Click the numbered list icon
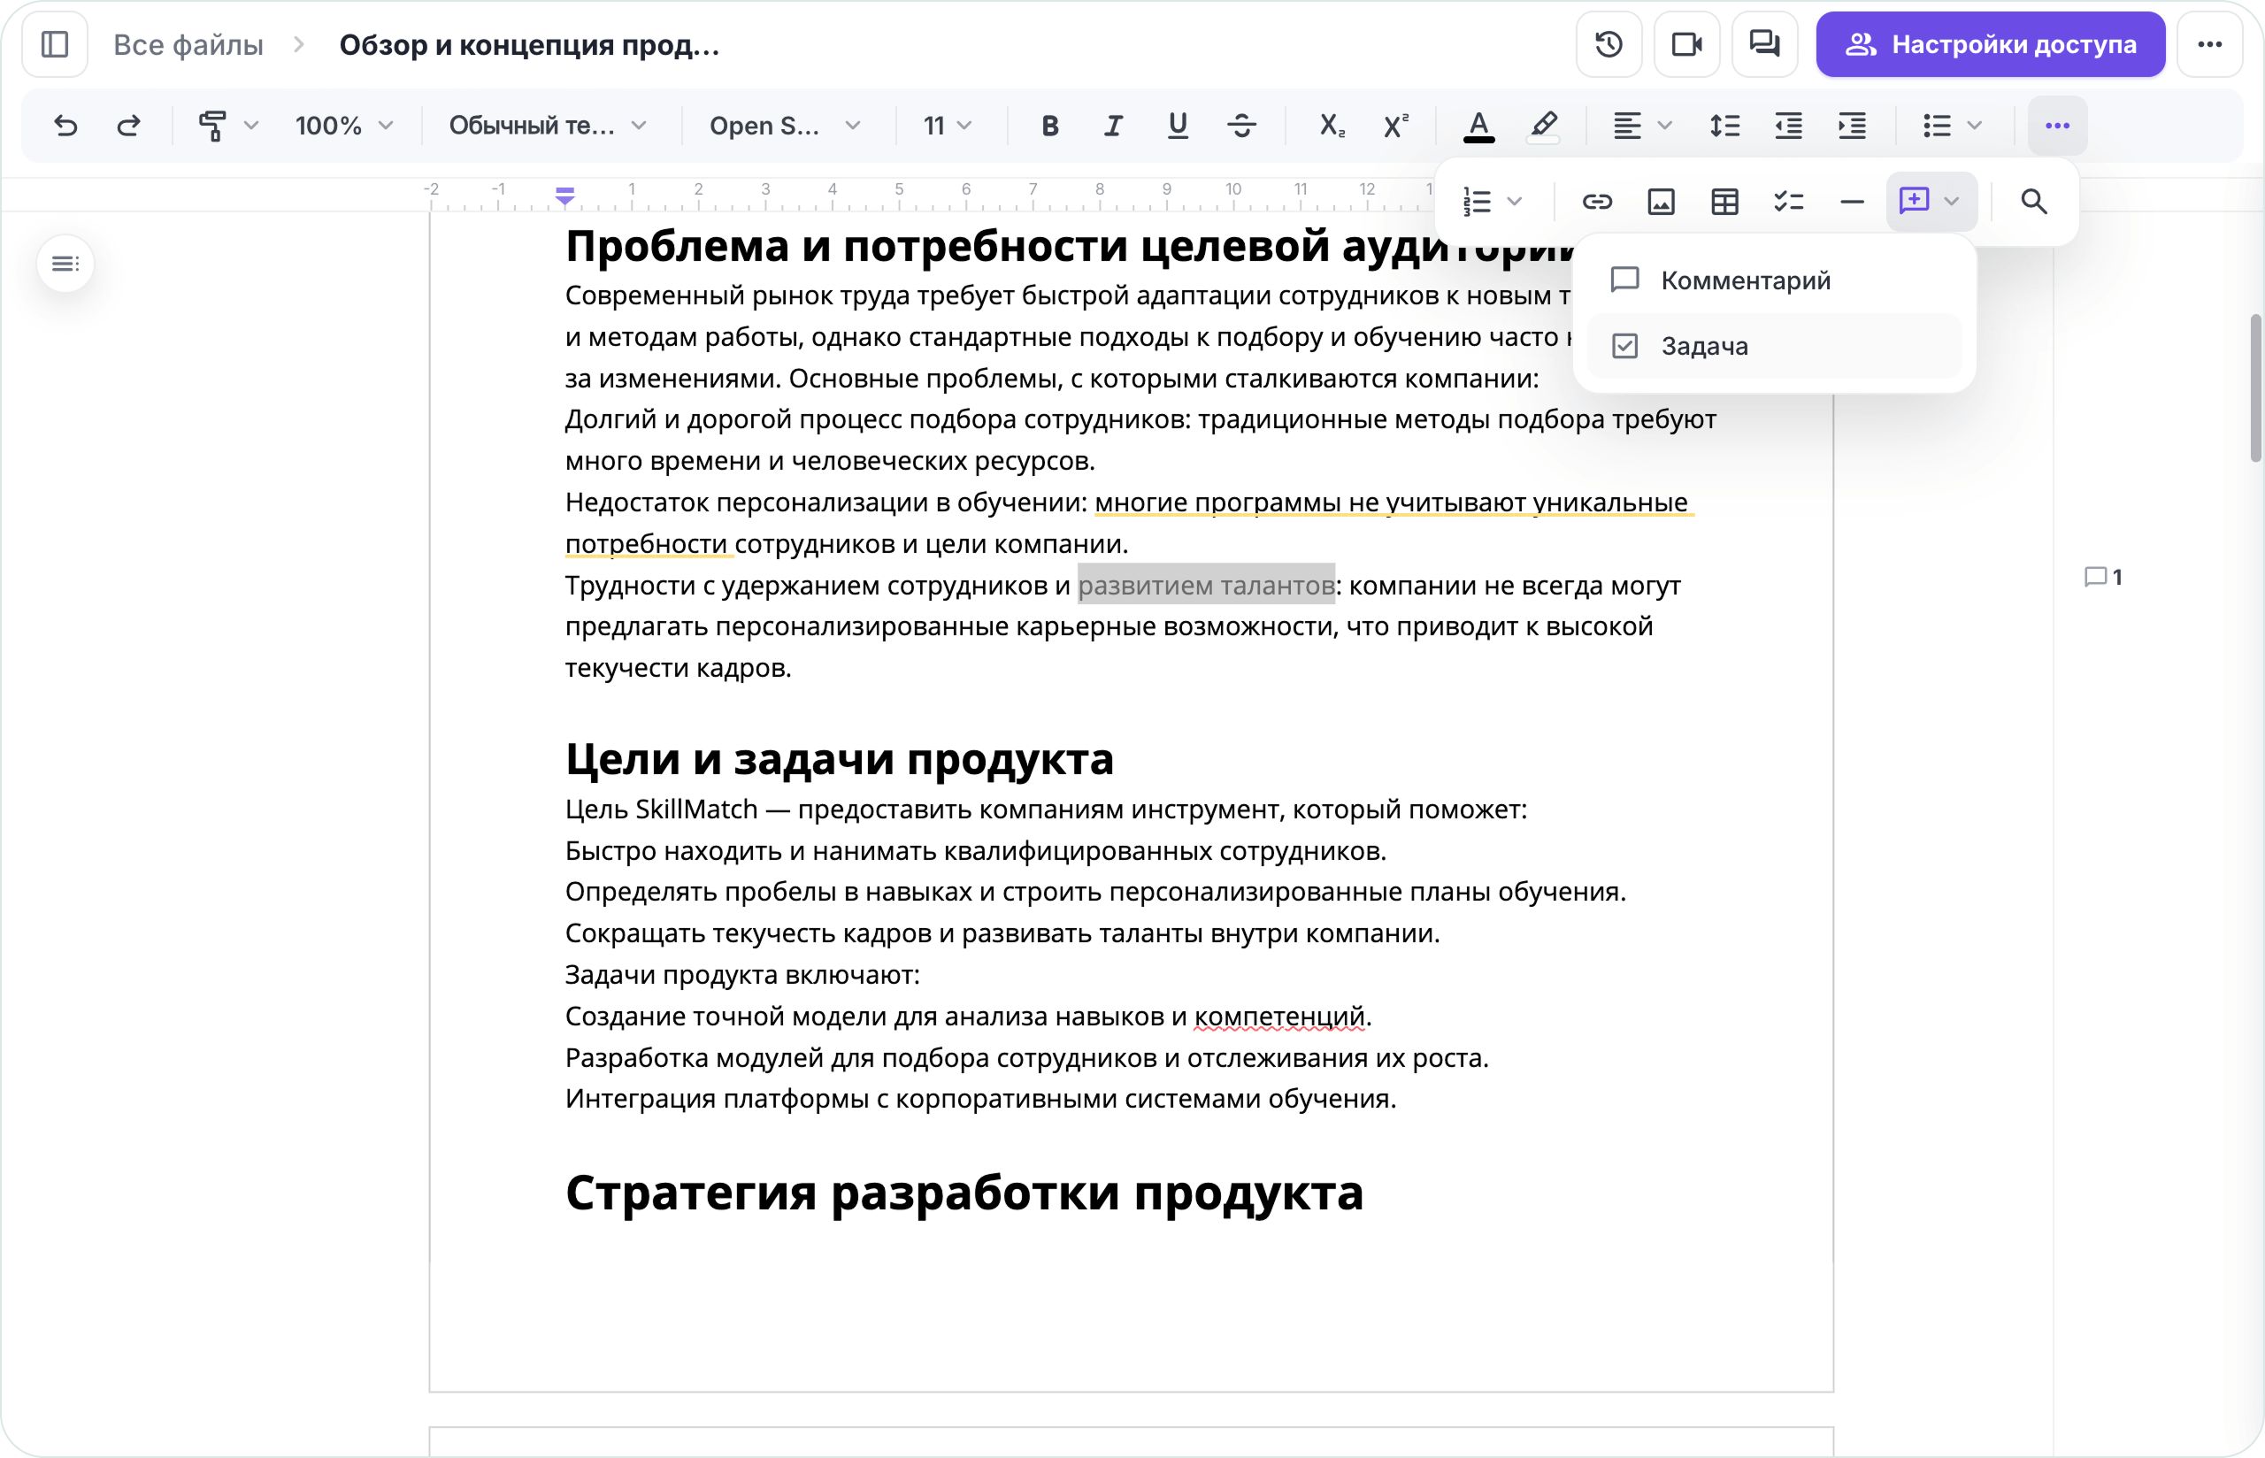The width and height of the screenshot is (2265, 1458). tap(1477, 202)
